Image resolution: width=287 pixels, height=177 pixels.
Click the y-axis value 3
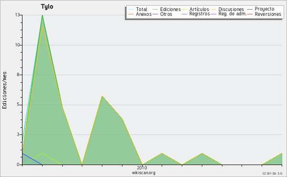coord(18,134)
